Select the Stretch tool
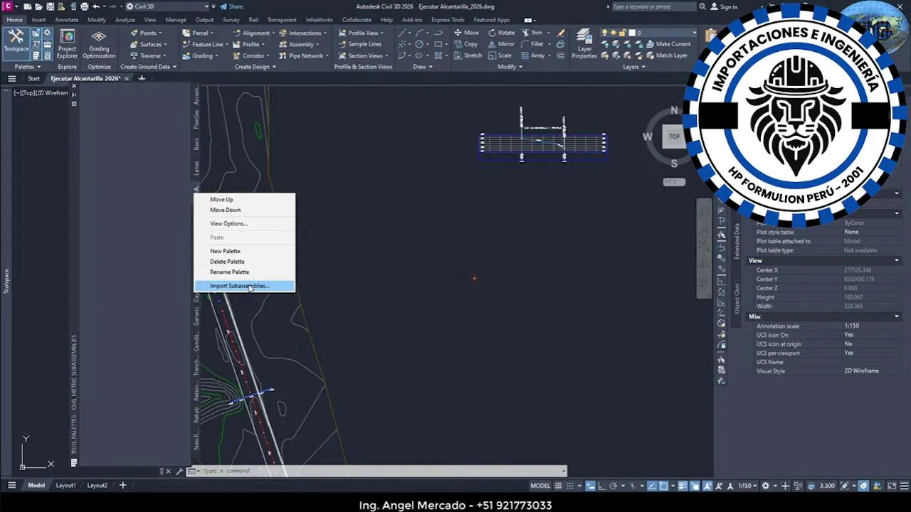Screen dimensions: 911x512 (x=468, y=55)
